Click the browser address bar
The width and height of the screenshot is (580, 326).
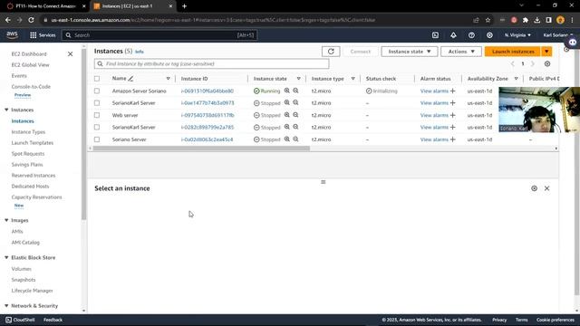tap(256, 20)
